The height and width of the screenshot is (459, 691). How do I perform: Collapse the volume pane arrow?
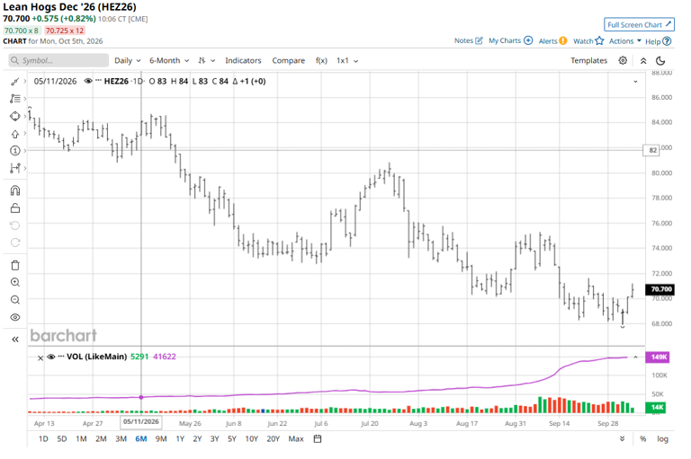(x=635, y=357)
